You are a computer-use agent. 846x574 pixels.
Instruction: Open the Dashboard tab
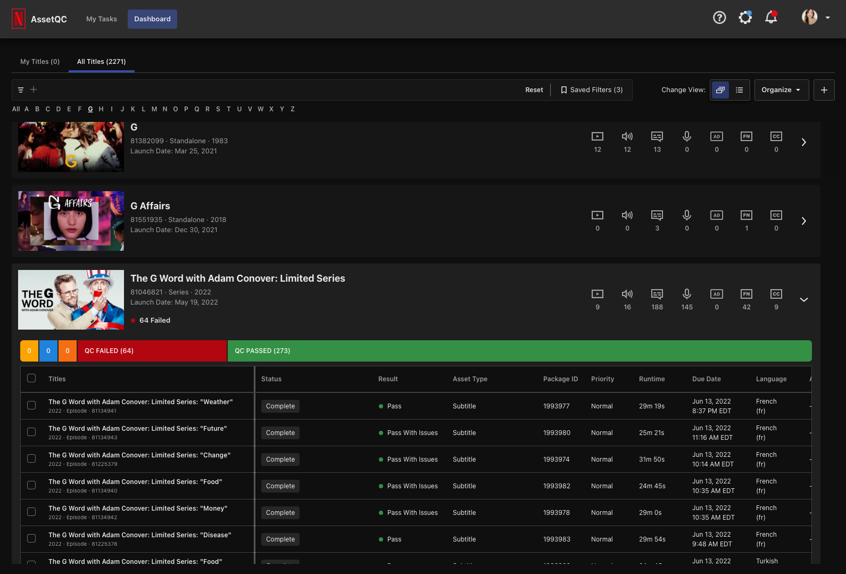pos(152,19)
